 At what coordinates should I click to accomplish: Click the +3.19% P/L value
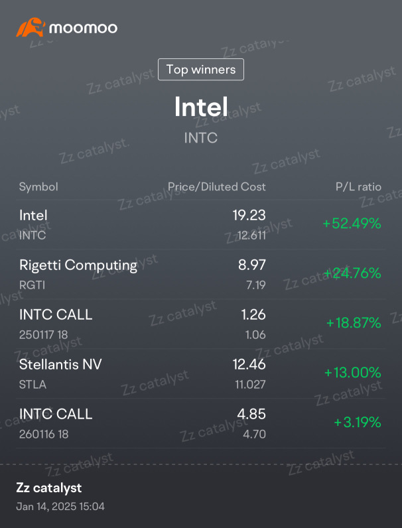[357, 423]
